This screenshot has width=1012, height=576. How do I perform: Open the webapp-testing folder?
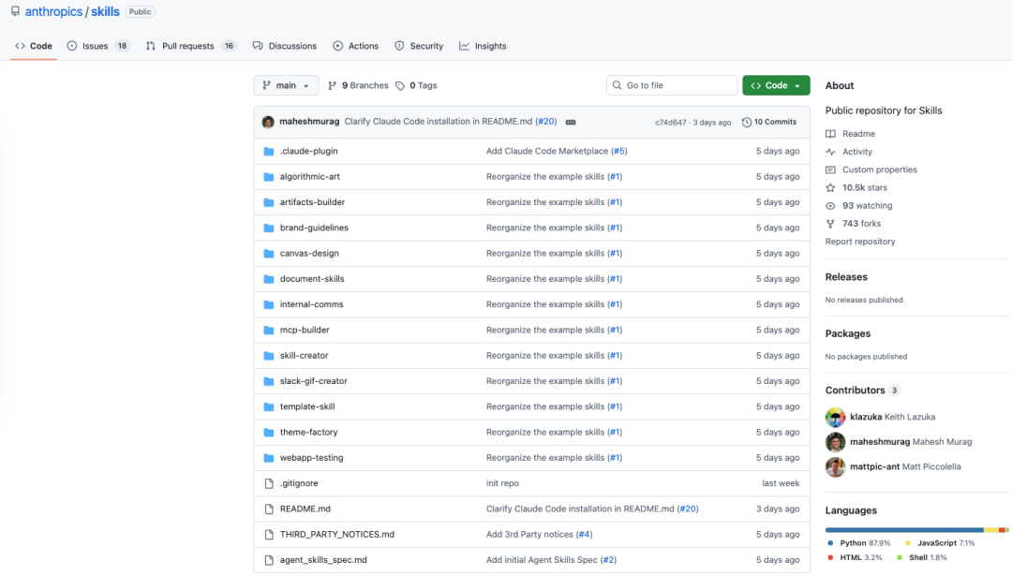(x=311, y=458)
